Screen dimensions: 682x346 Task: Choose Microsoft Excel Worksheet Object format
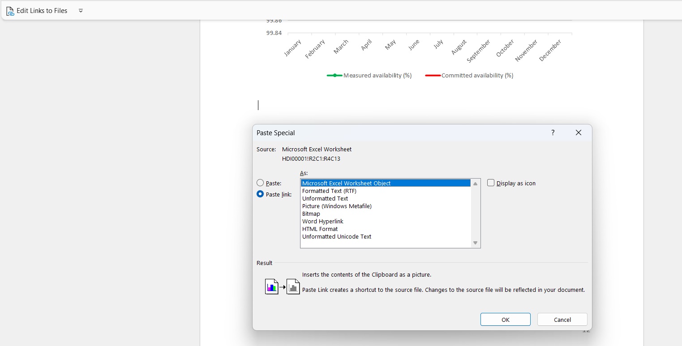click(x=346, y=183)
